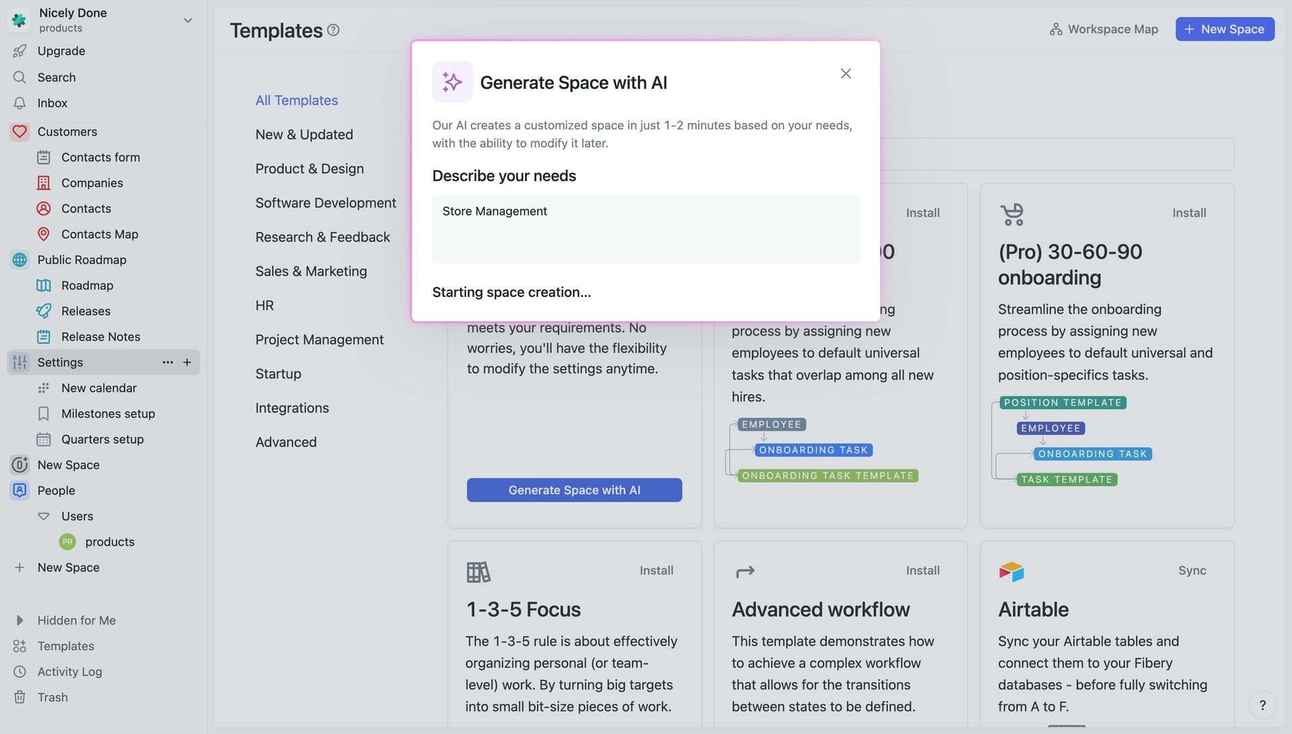Viewport: 1292px width, 734px height.
Task: Expand the Hidden for Me section
Action: coord(18,620)
